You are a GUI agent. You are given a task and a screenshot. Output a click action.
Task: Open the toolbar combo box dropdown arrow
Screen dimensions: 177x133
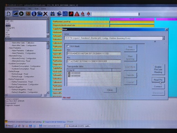tap(139, 14)
